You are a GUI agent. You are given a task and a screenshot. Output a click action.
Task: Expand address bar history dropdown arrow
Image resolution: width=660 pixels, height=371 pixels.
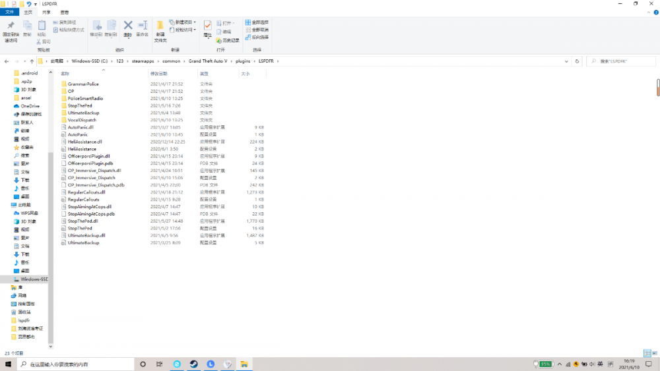566,61
